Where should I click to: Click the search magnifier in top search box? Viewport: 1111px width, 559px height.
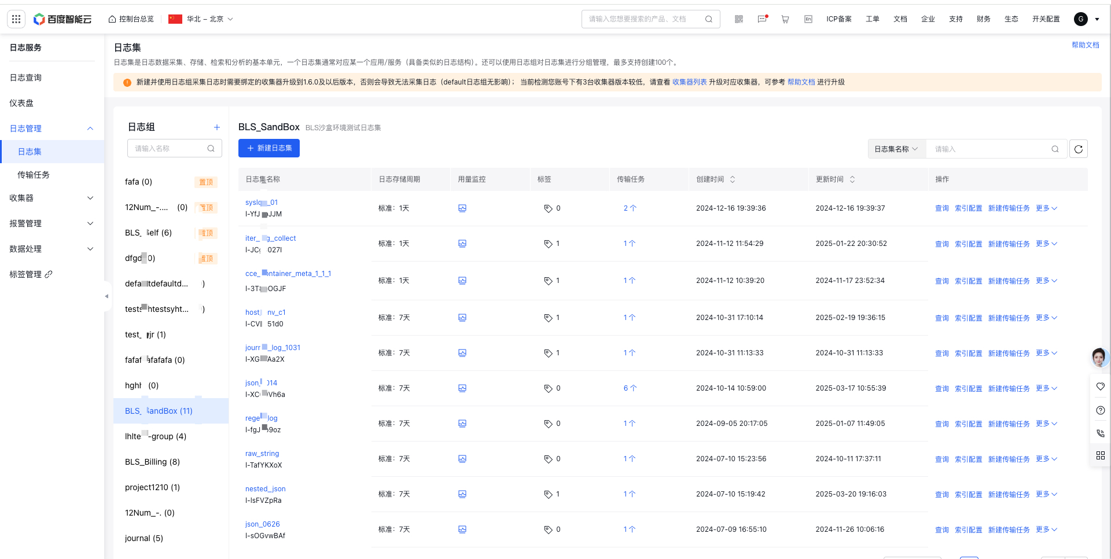709,19
